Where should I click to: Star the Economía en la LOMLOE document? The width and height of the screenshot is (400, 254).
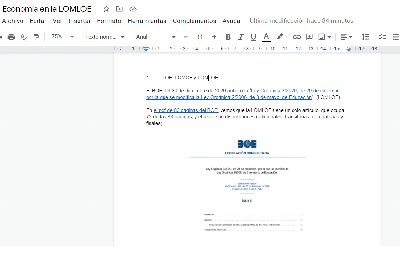coord(106,9)
